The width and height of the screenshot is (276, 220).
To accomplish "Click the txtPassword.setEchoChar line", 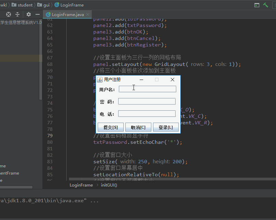I will [x=138, y=142].
